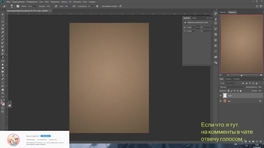
Task: Toggle lock position icon
Action: click(235, 91)
